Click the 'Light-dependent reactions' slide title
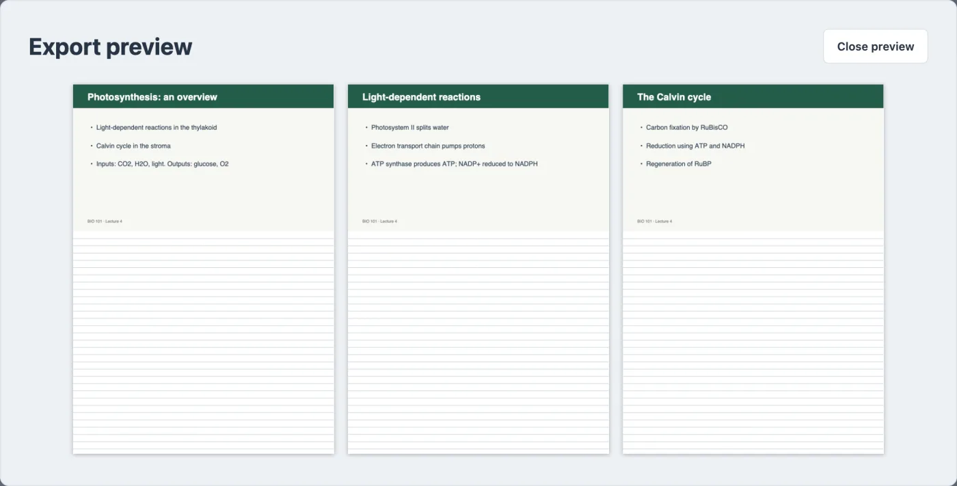 [421, 97]
